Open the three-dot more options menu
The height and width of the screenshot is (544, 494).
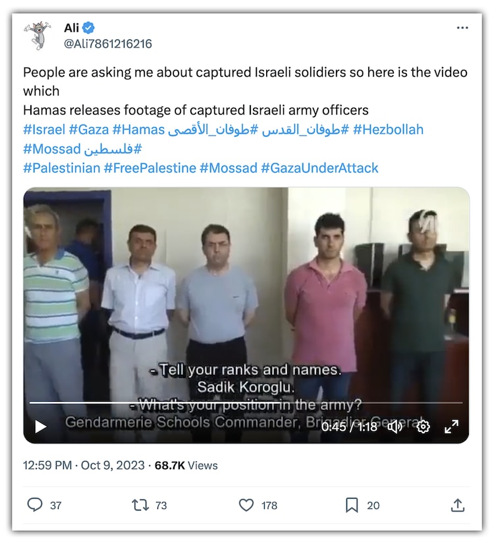pos(462,28)
